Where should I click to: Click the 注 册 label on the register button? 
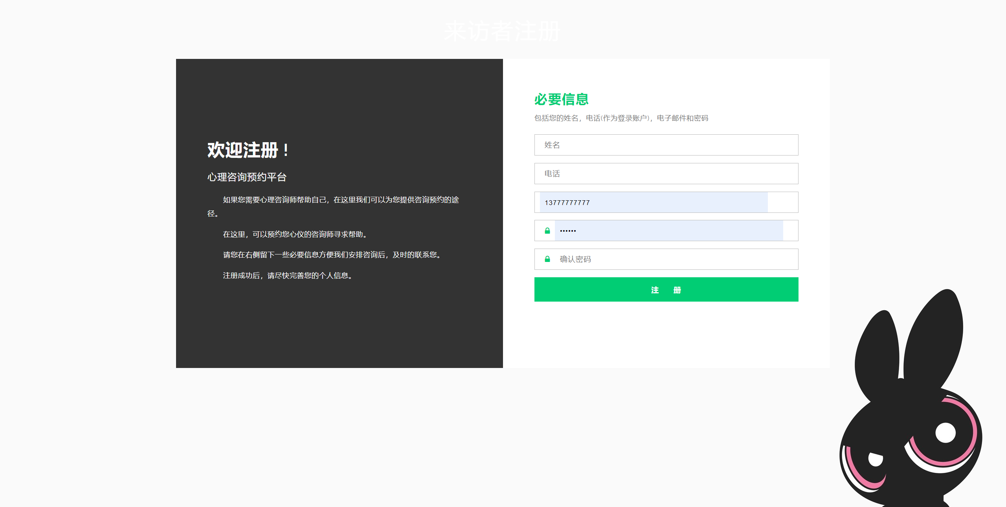tap(666, 289)
